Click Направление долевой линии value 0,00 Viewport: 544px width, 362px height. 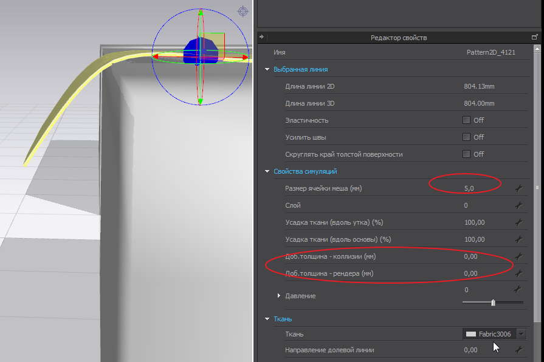coord(471,350)
